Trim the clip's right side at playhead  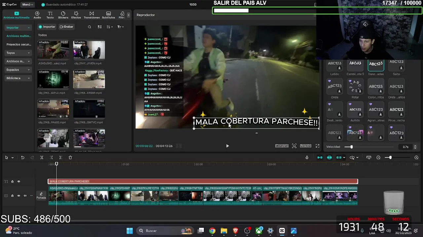click(60, 158)
